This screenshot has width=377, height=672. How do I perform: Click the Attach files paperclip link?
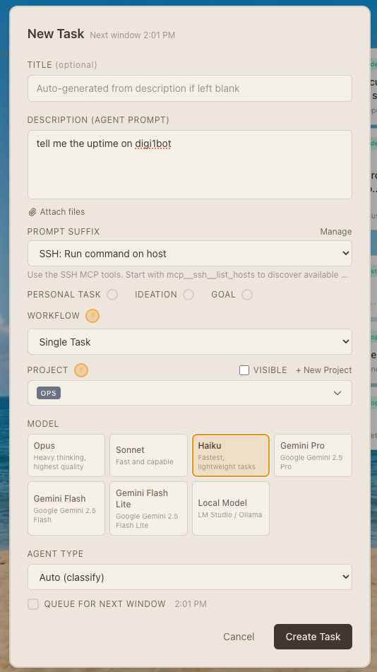pyautogui.click(x=56, y=212)
